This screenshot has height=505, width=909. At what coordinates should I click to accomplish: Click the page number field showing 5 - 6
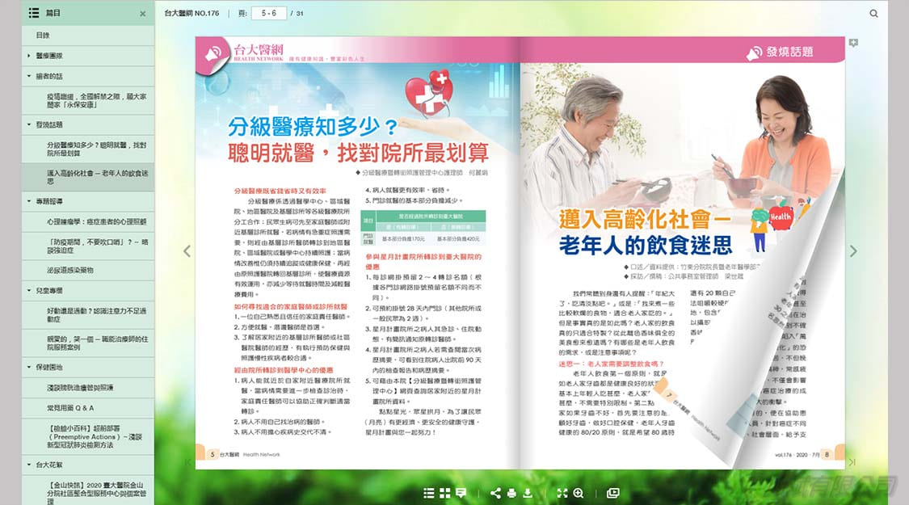tap(269, 13)
